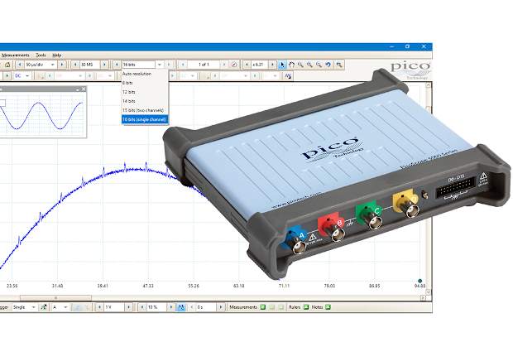Click the time ruler handle dot
513x342 pixels.
pyautogui.click(x=420, y=281)
